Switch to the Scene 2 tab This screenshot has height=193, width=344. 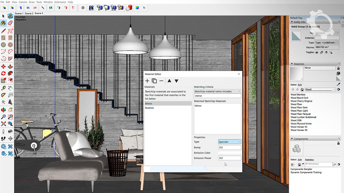click(29, 13)
